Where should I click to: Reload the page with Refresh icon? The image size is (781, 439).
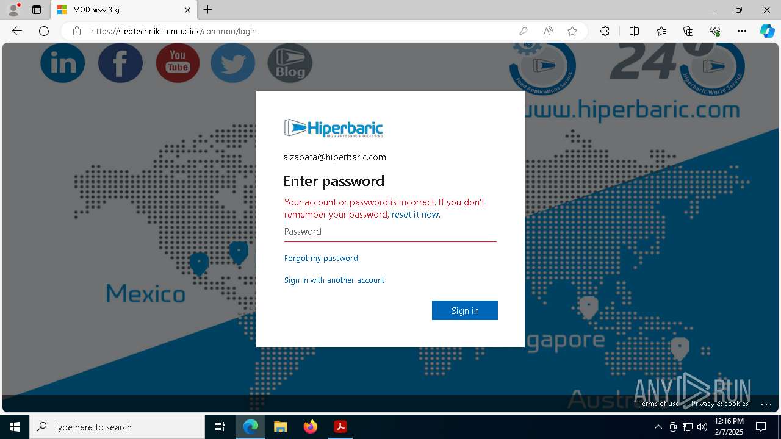44,31
